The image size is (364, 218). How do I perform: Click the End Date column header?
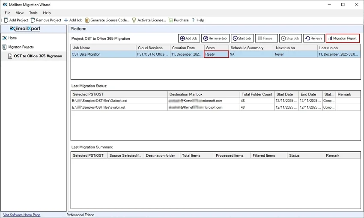click(310, 94)
